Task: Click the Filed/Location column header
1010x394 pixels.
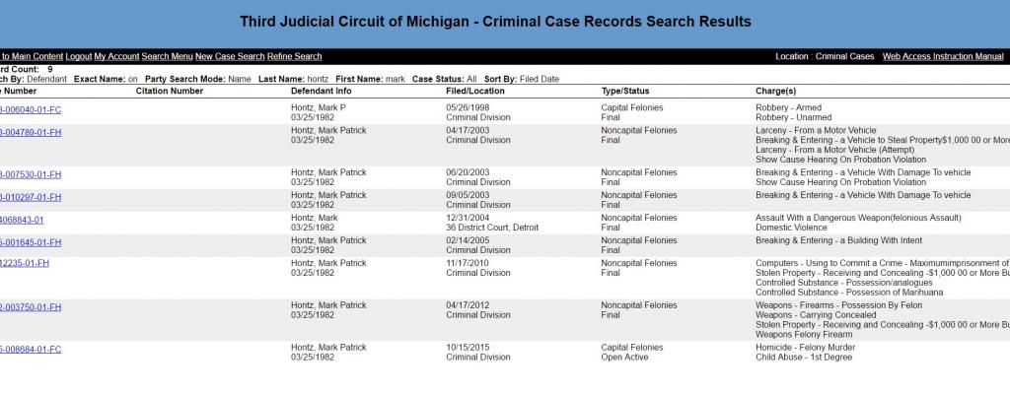Action: (x=475, y=92)
